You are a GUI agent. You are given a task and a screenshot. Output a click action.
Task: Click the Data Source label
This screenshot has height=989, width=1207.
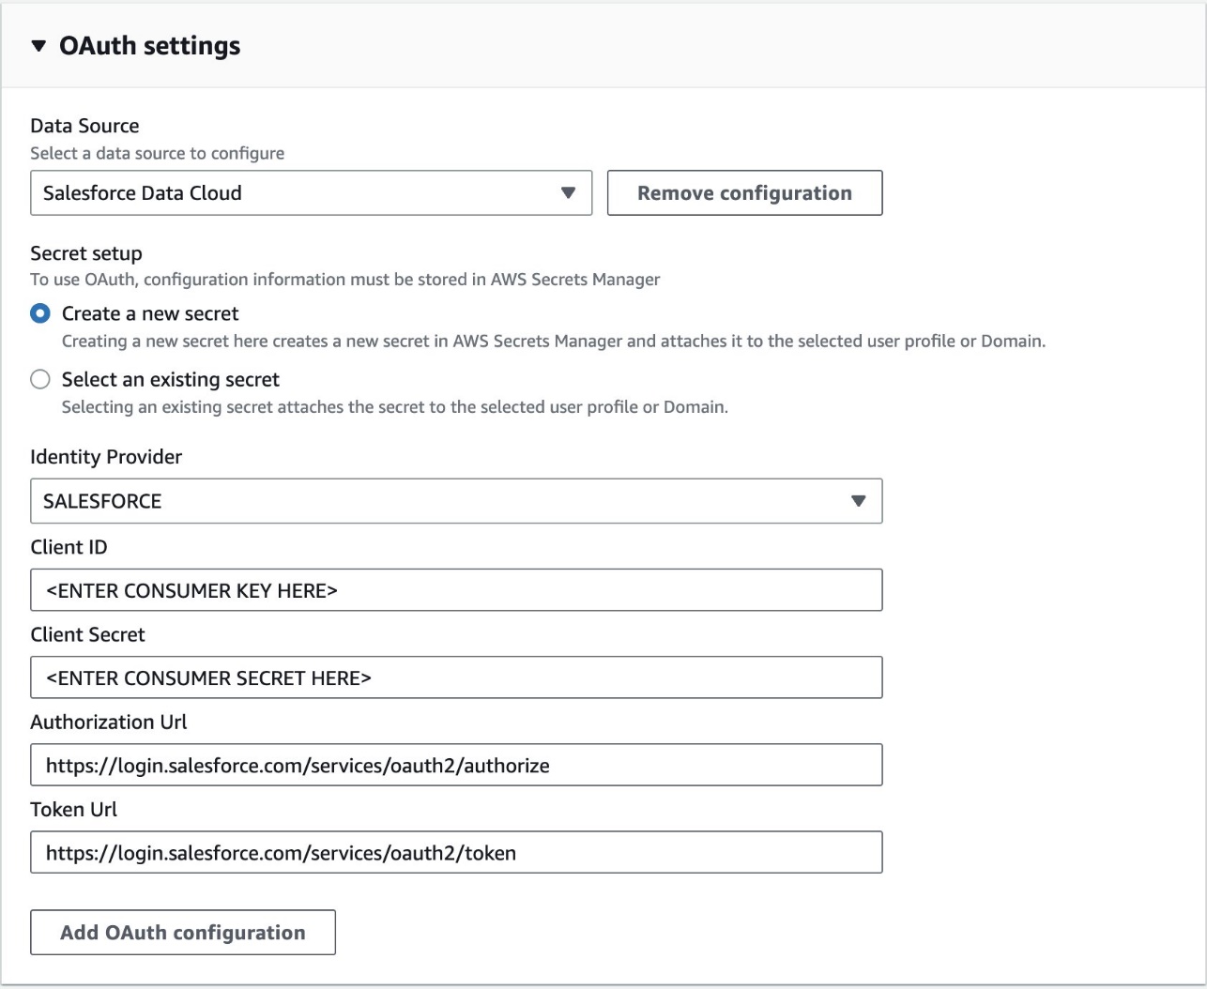(84, 126)
